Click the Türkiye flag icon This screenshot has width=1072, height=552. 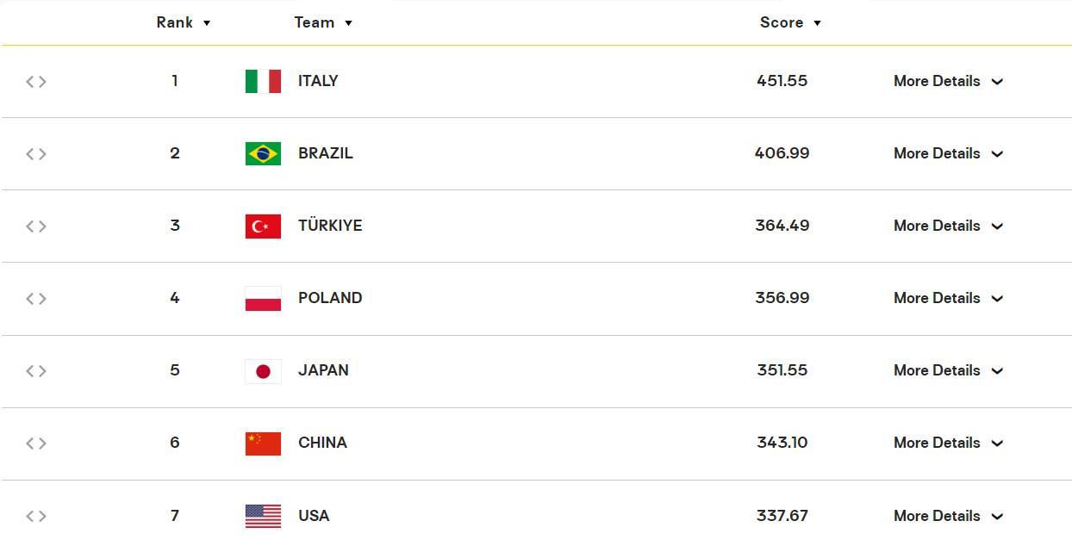click(263, 226)
